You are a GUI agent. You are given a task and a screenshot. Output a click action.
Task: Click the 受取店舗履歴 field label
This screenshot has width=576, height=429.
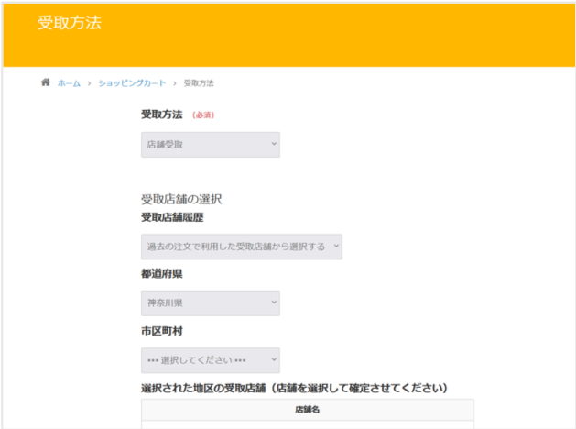click(172, 217)
